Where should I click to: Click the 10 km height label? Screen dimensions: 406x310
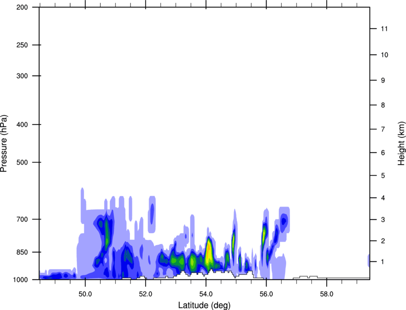(x=385, y=55)
